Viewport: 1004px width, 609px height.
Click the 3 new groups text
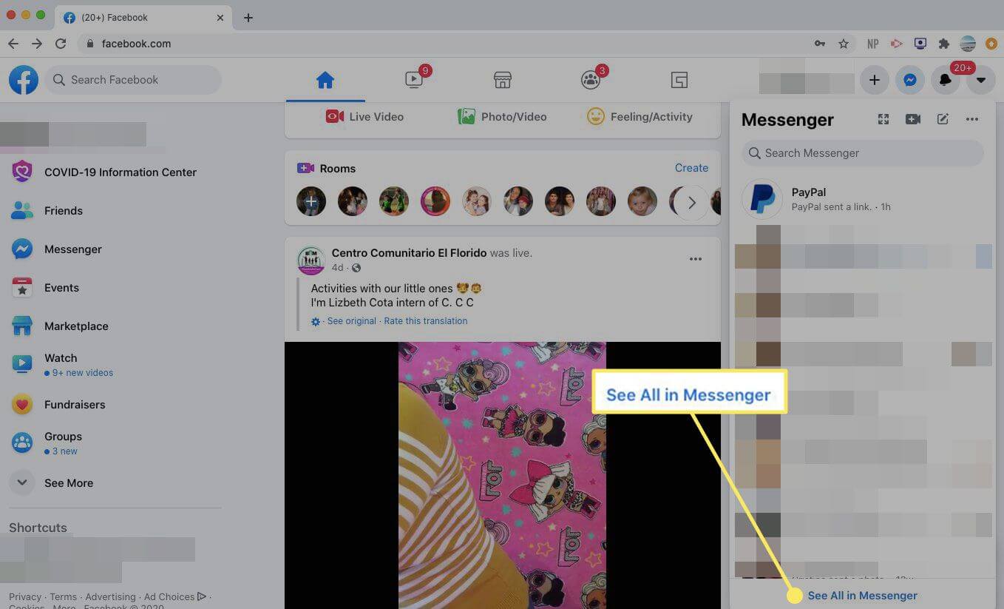tap(64, 451)
